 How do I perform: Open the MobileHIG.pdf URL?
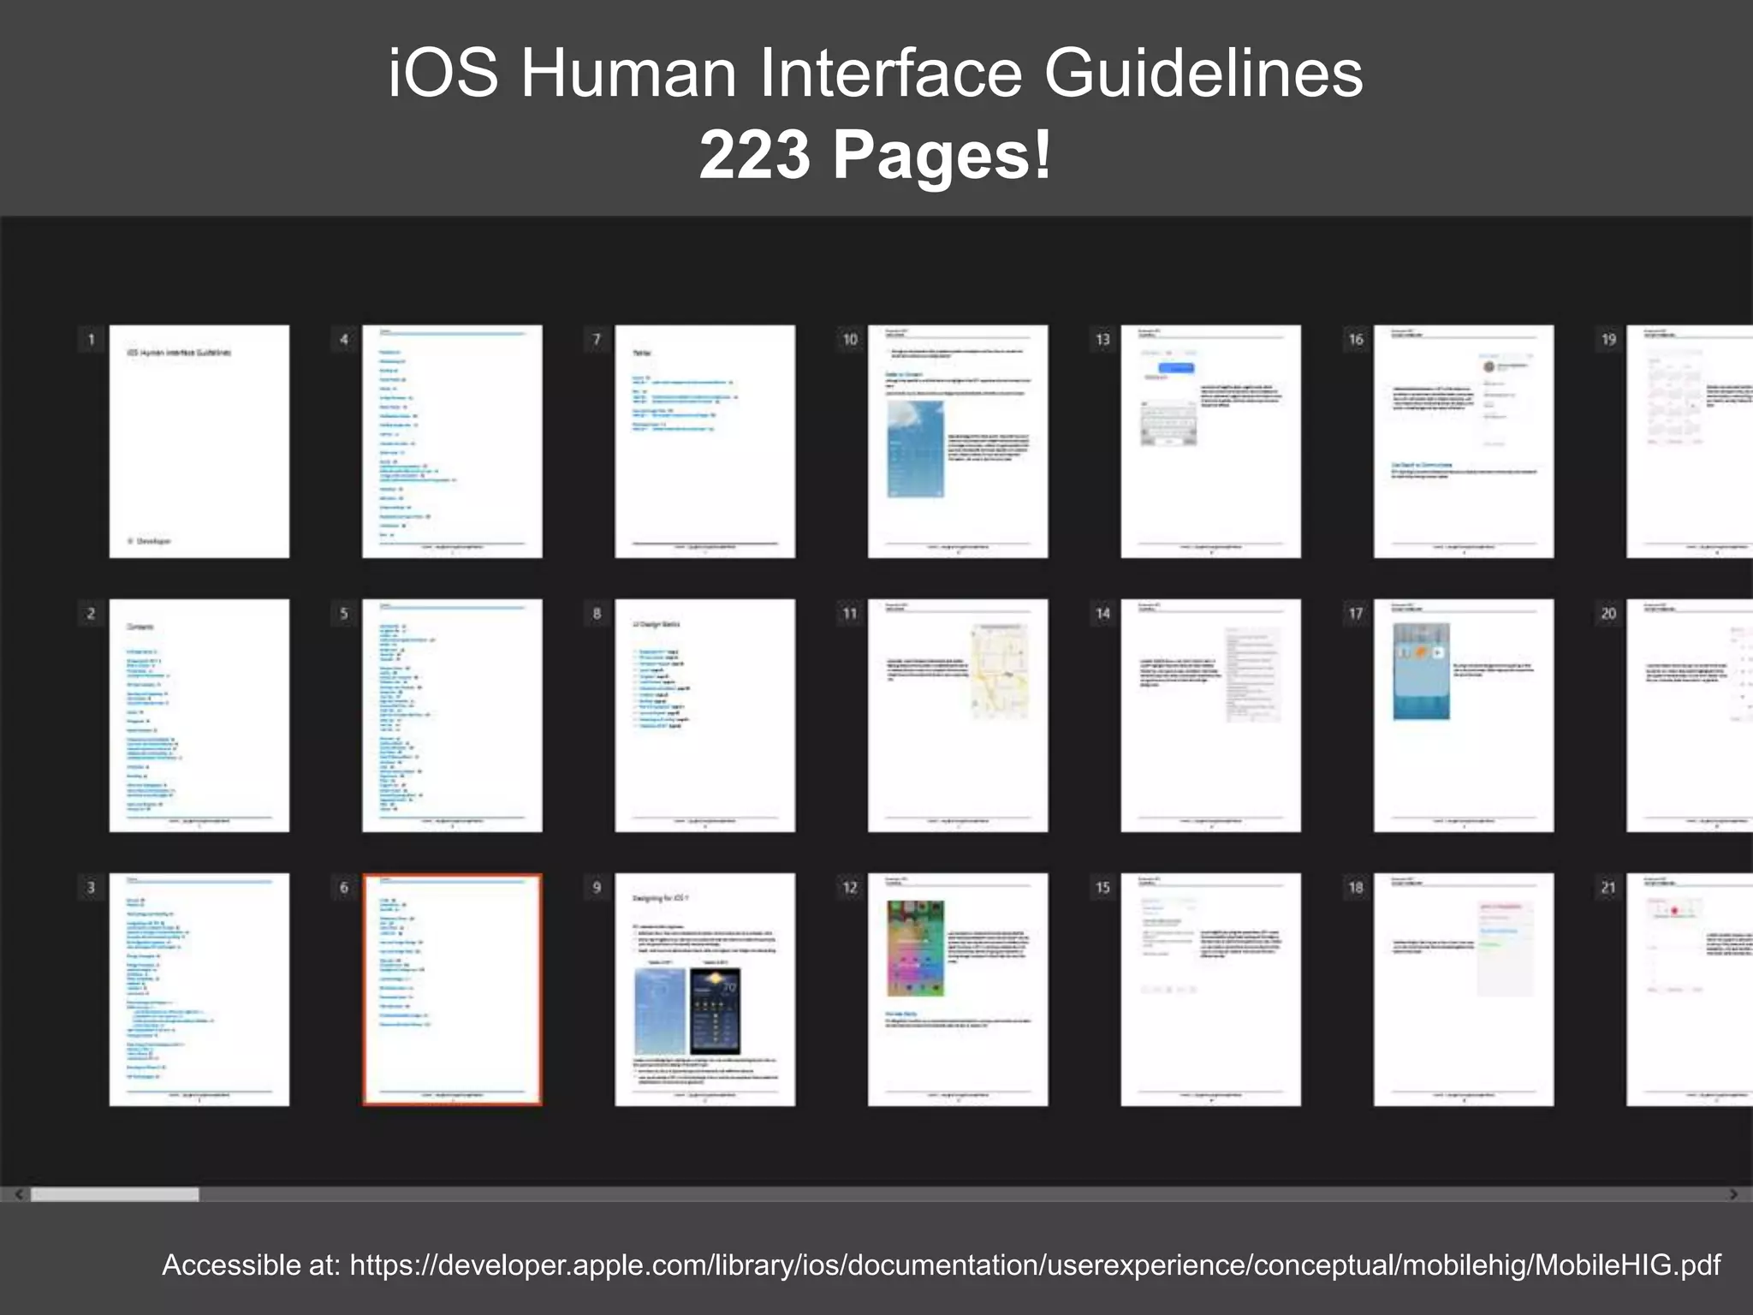pos(1035,1265)
